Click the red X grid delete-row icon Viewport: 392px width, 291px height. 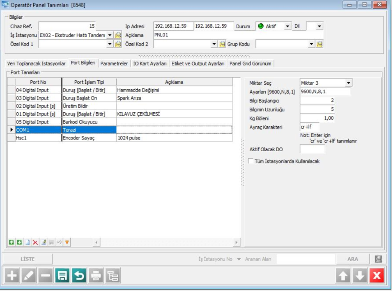point(35,242)
